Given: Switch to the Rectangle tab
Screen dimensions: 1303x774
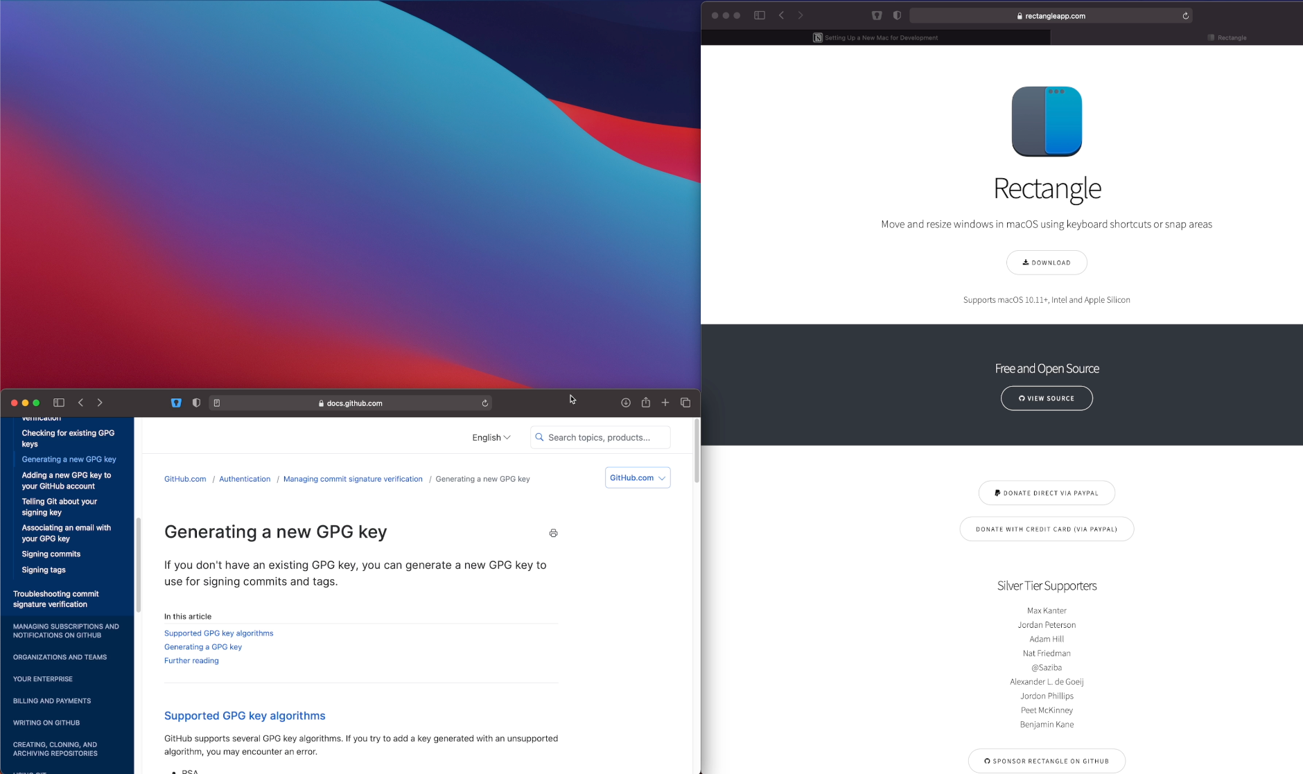Looking at the screenshot, I should point(1227,37).
